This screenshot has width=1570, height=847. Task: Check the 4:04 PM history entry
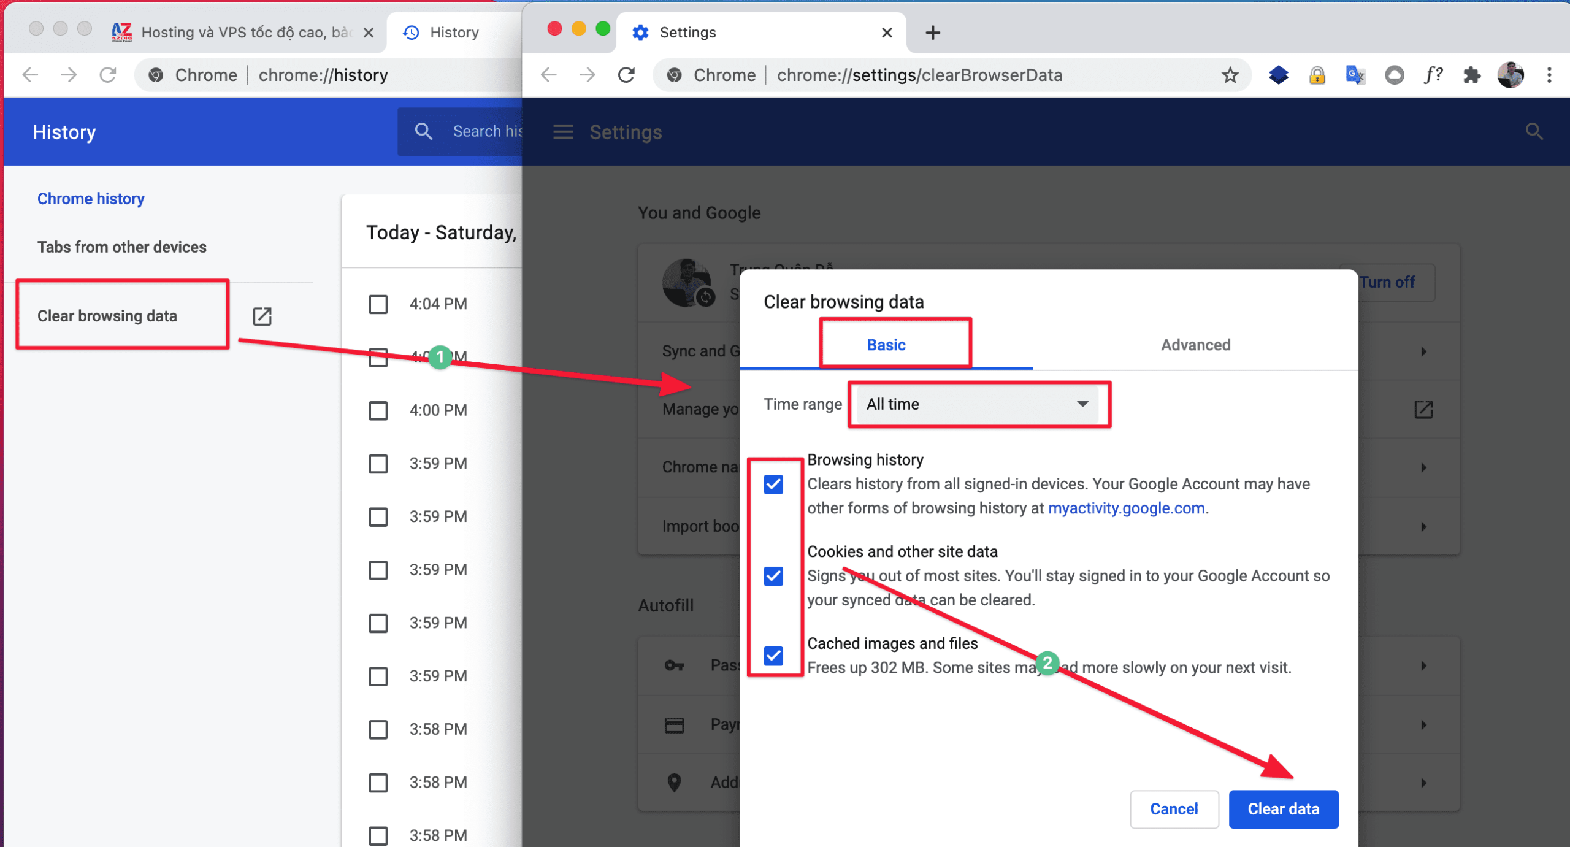[x=378, y=304]
